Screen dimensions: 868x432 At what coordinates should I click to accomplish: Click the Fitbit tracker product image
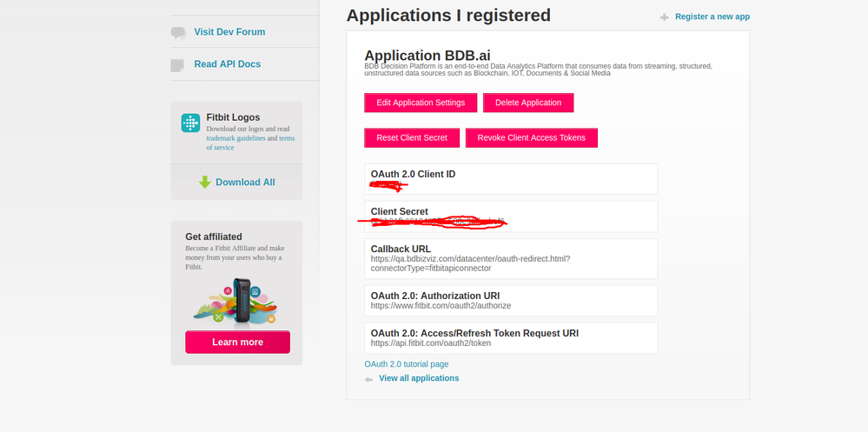237,301
